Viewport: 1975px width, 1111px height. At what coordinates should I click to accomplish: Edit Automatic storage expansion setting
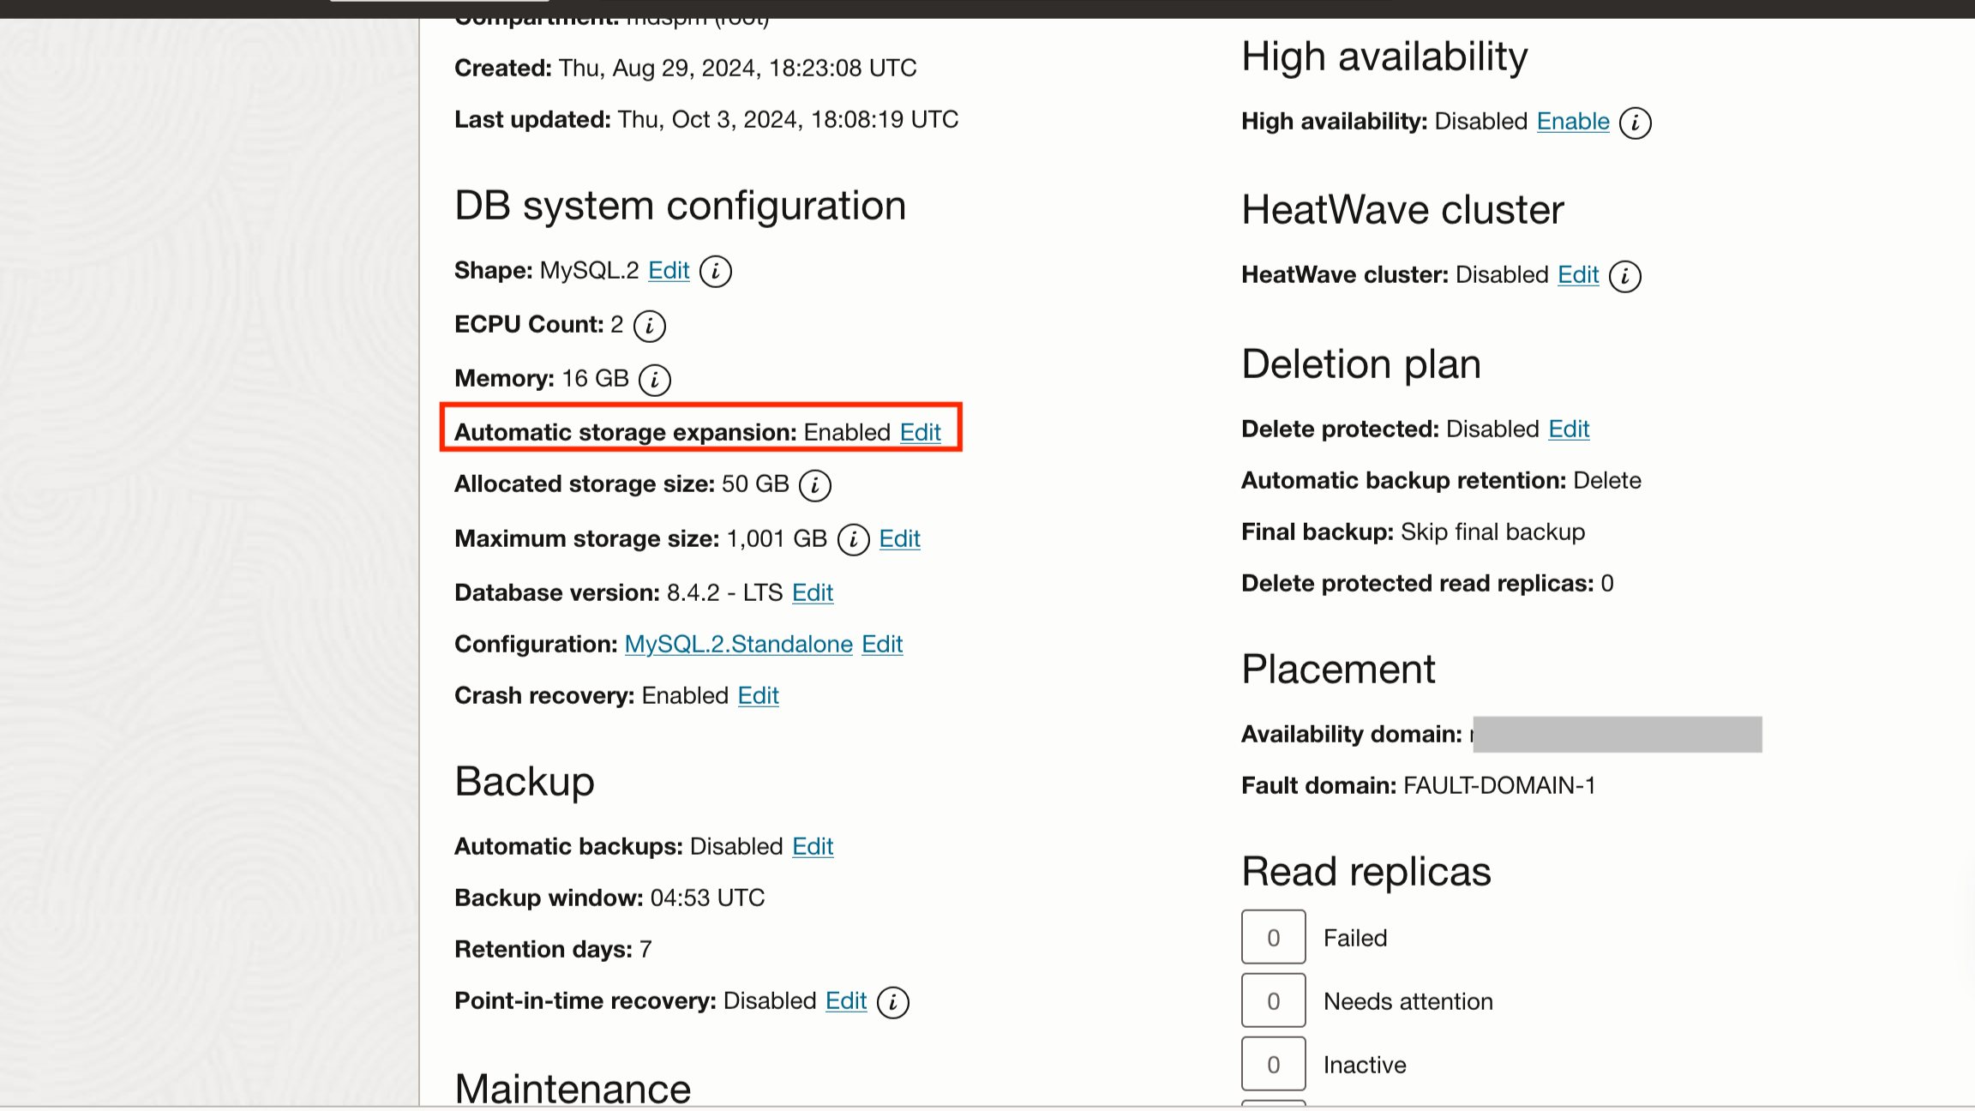pyautogui.click(x=920, y=432)
